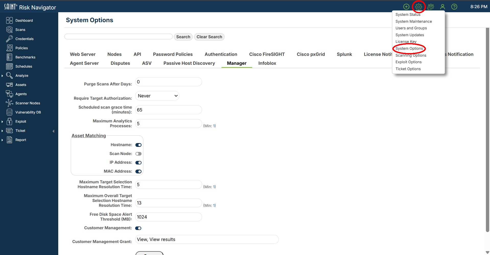
Task: Select Users and Groups menu entry
Action: pyautogui.click(x=411, y=28)
